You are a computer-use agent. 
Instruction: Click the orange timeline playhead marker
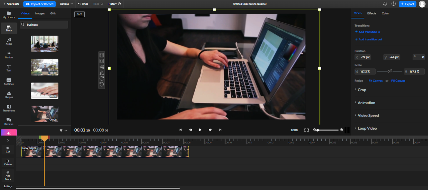(44, 139)
